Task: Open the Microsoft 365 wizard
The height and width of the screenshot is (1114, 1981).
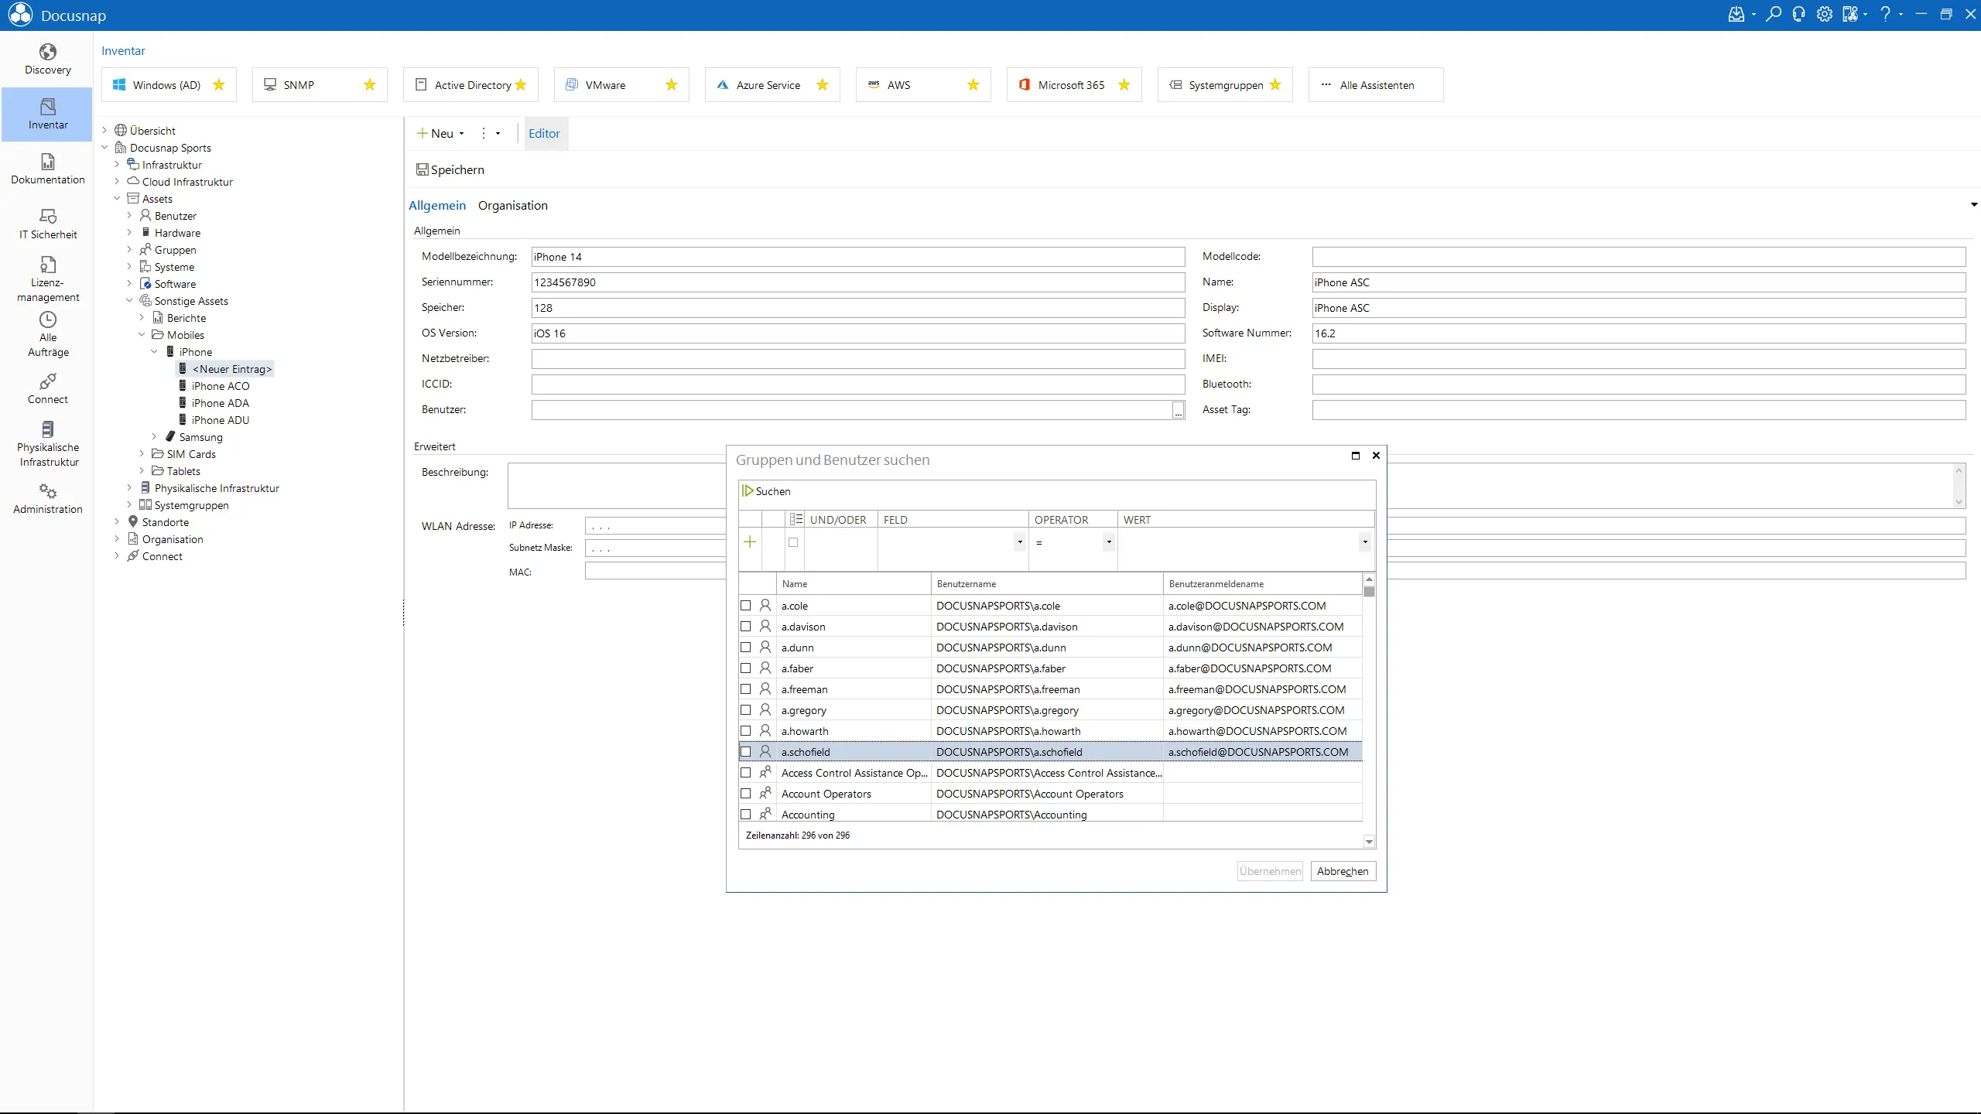Action: tap(1074, 85)
